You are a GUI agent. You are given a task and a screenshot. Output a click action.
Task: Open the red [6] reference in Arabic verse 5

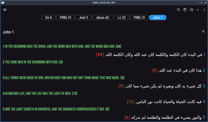coord(127,117)
